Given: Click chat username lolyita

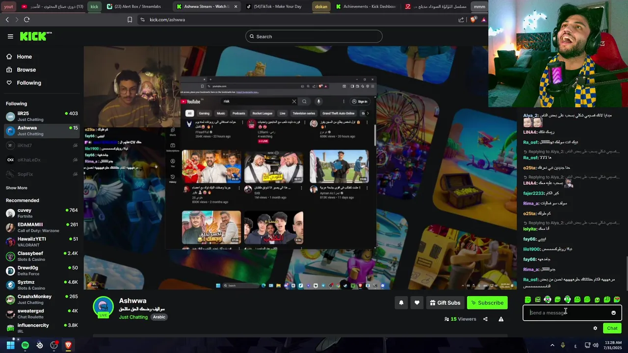Looking at the screenshot, I should coord(530,229).
